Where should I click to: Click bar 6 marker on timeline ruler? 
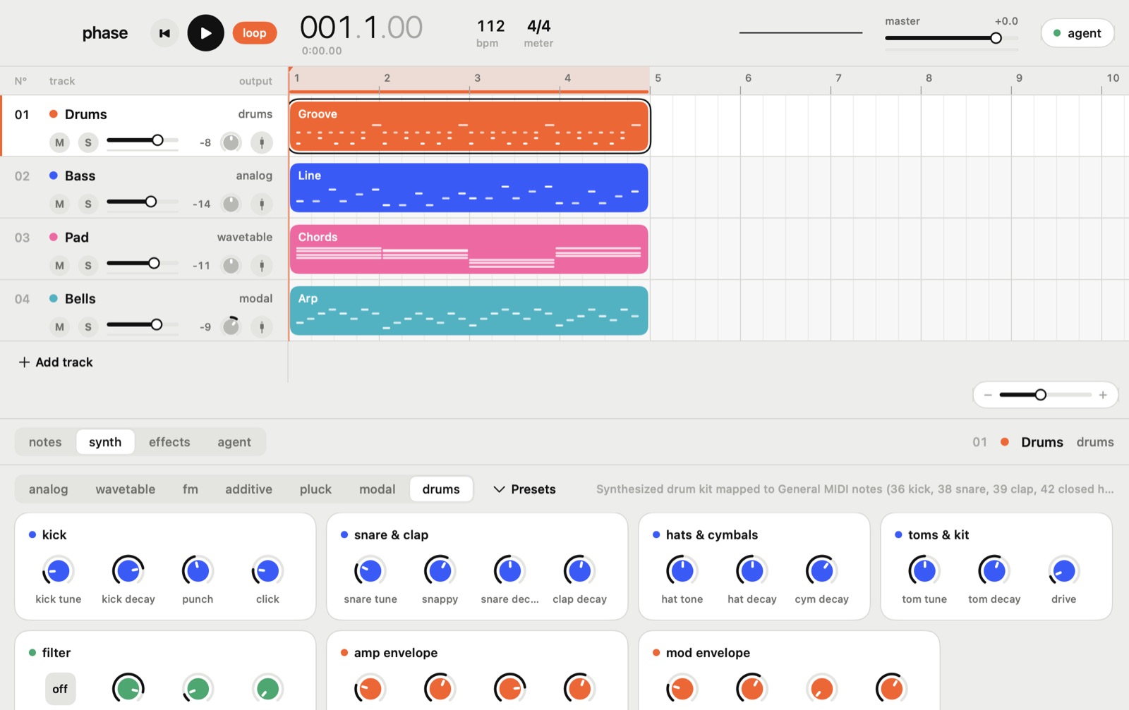(748, 78)
